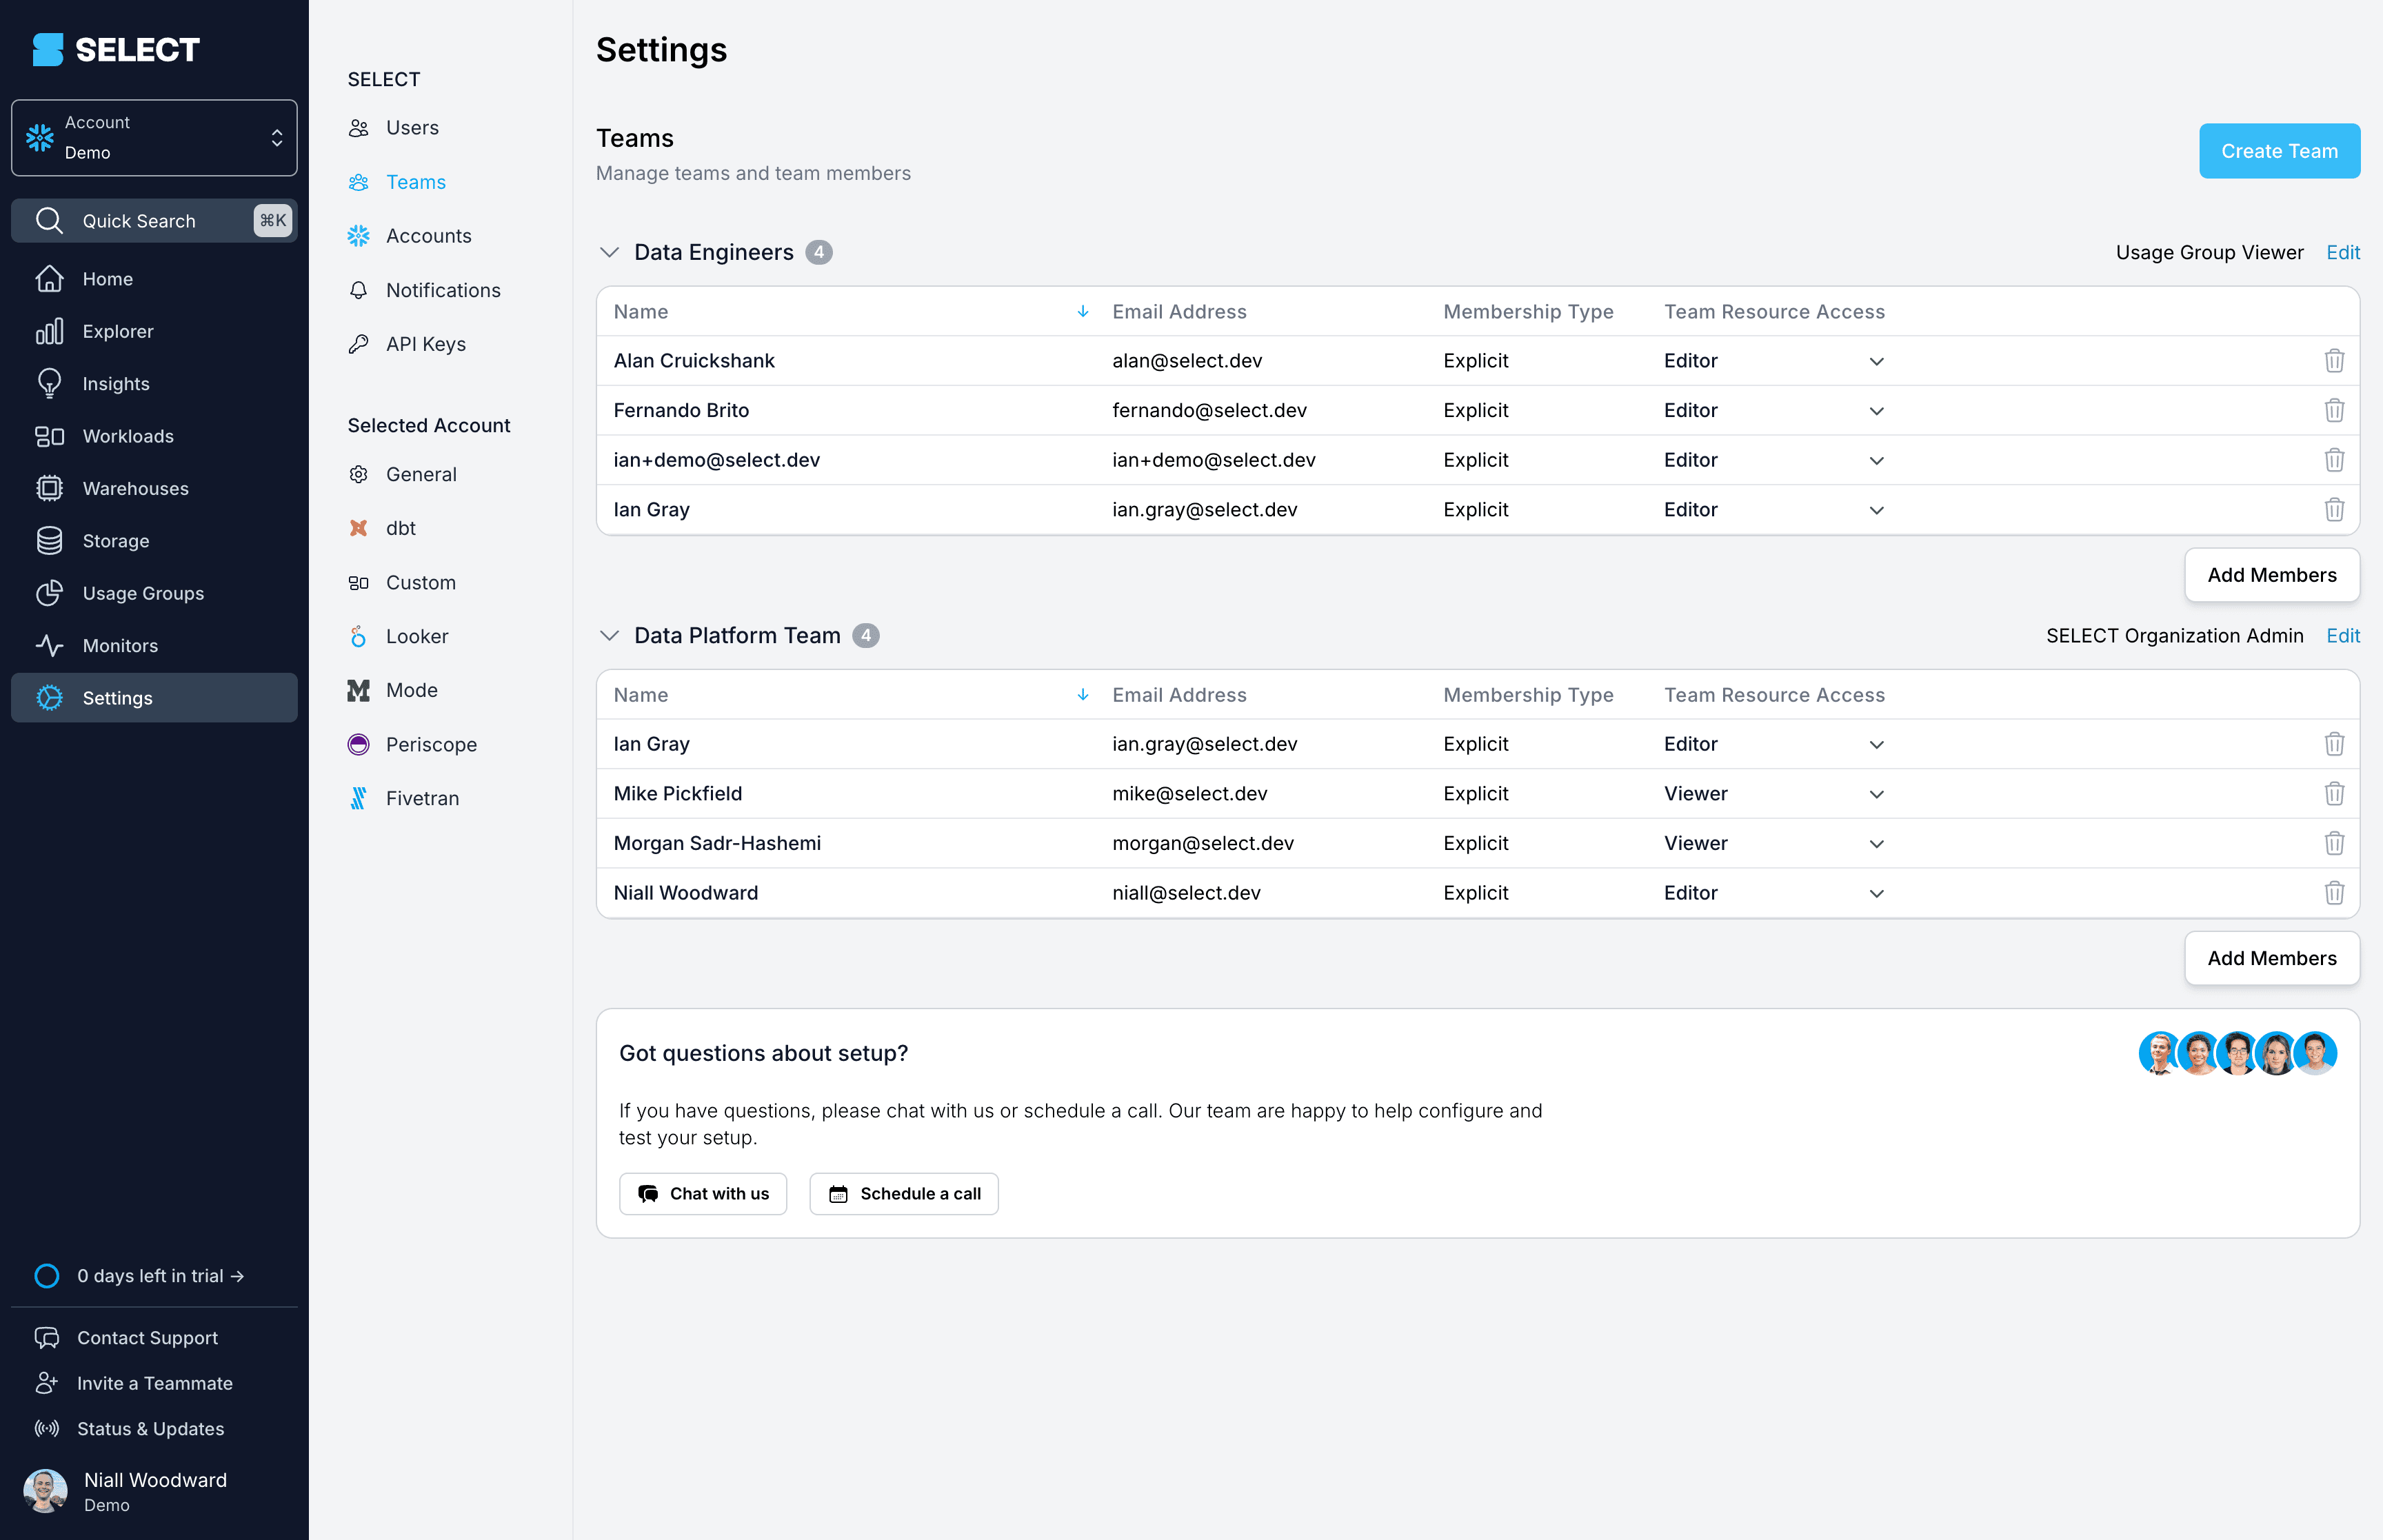This screenshot has height=1540, width=2383.
Task: Collapse the Data Engineers team section
Action: click(609, 252)
